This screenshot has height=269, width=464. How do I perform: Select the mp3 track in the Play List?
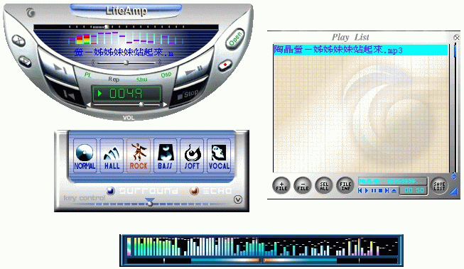(360, 50)
